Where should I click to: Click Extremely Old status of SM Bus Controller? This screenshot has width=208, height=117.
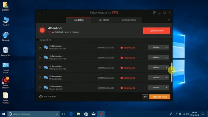tap(128, 78)
